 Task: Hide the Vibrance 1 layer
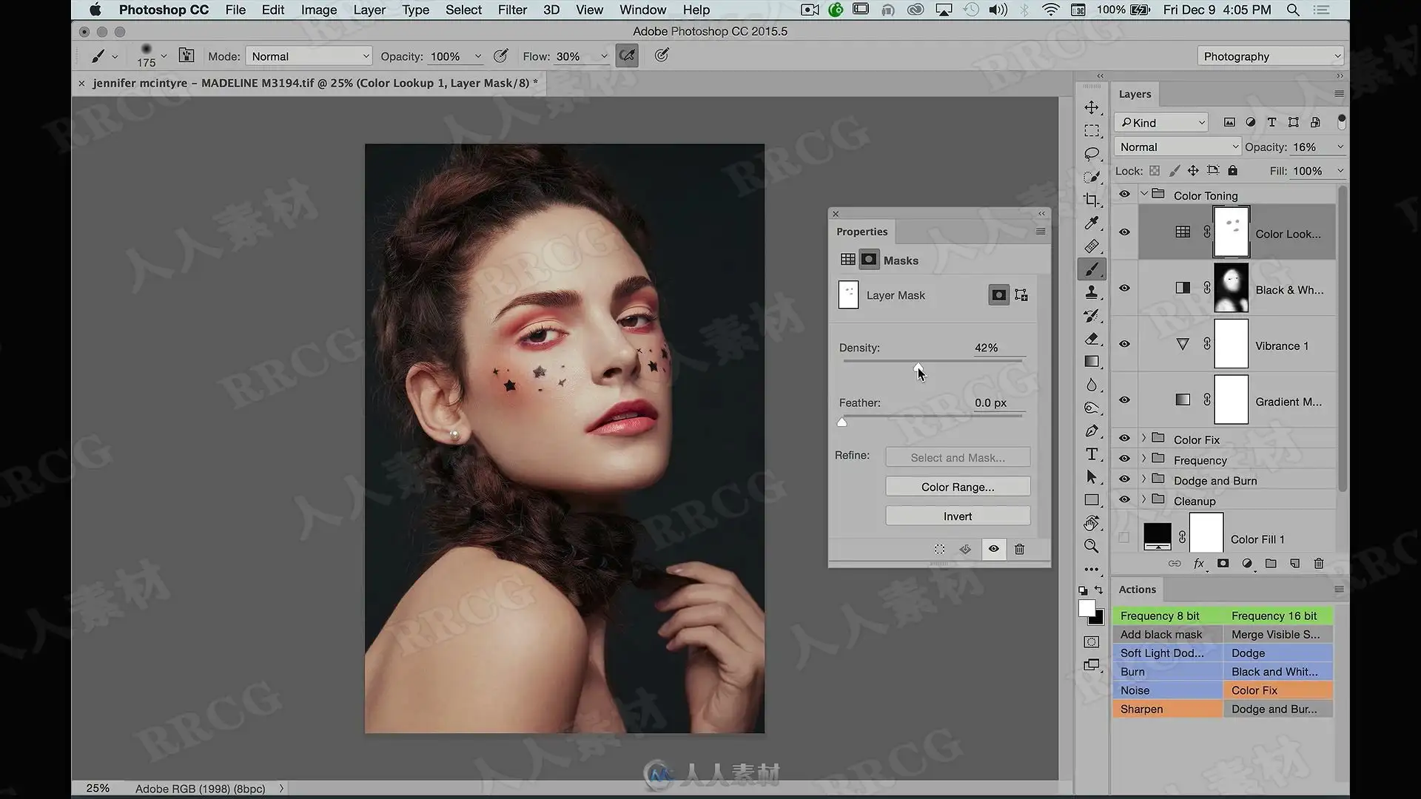pyautogui.click(x=1124, y=345)
